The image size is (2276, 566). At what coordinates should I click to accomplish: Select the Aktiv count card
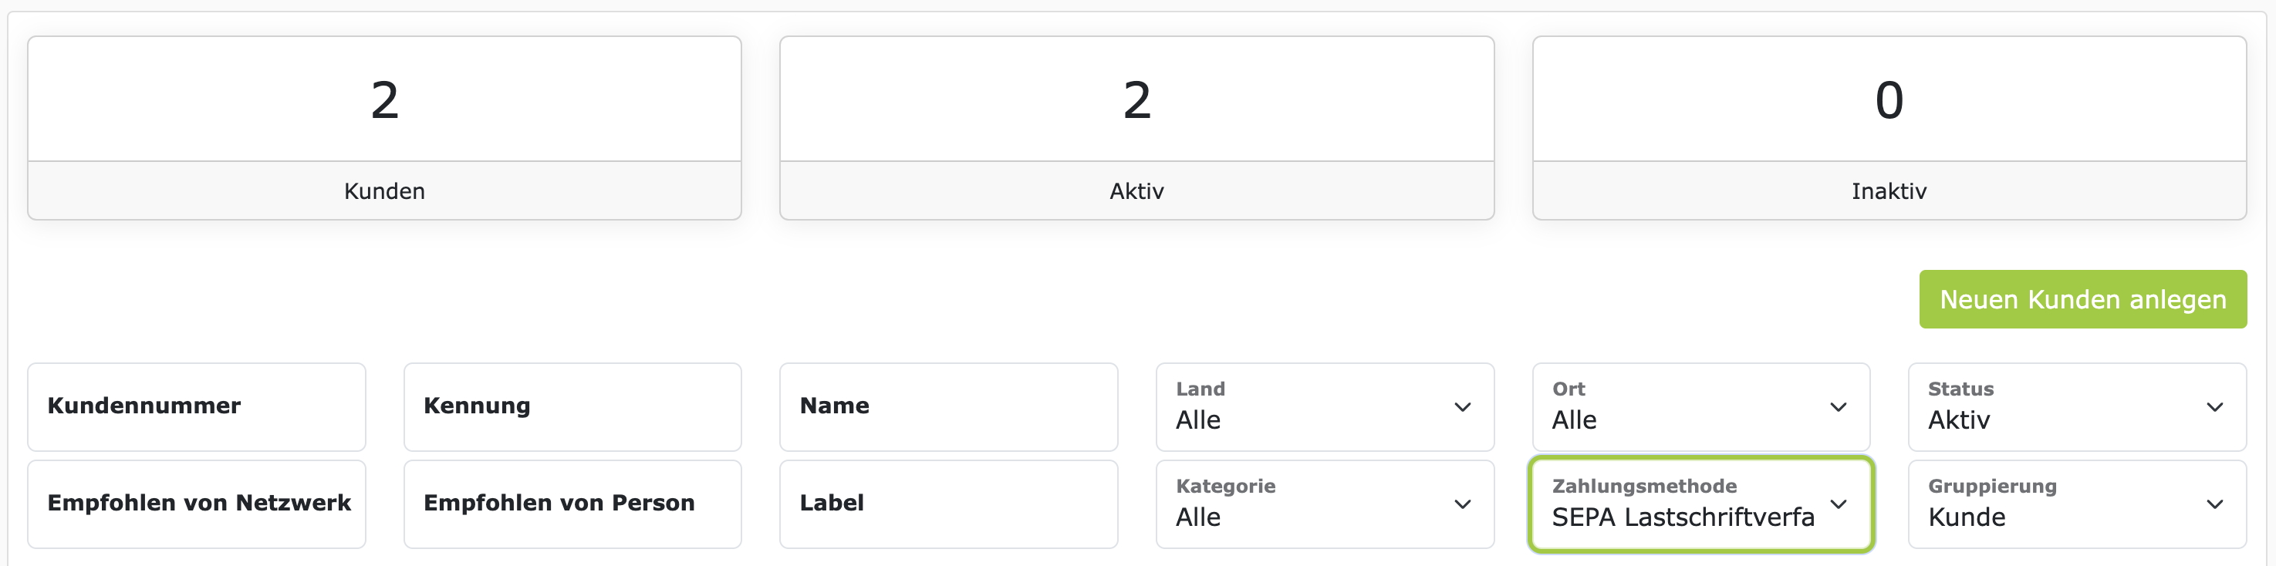coord(1136,128)
